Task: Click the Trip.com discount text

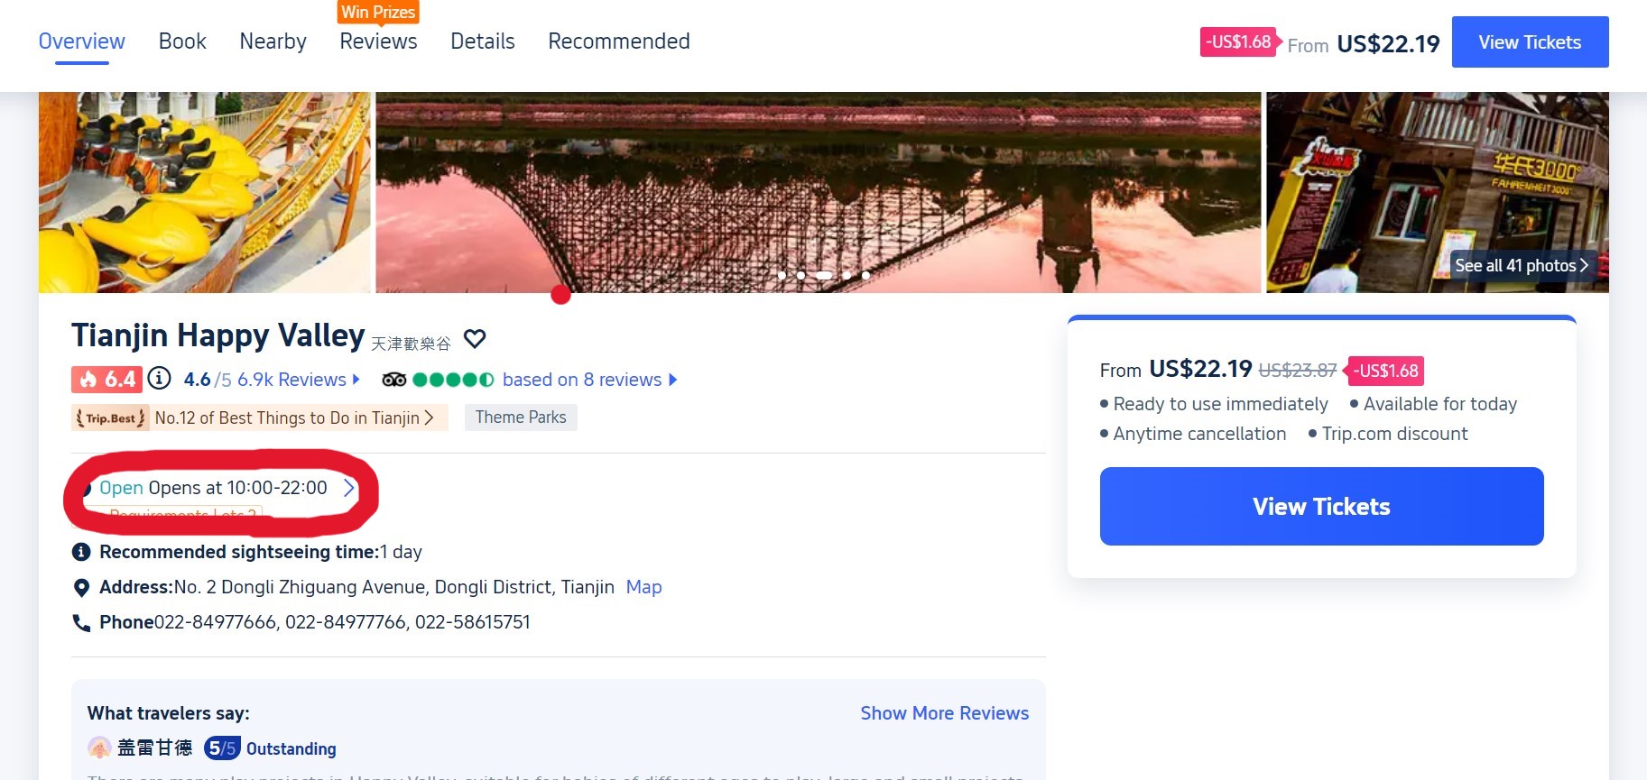Action: 1394,434
